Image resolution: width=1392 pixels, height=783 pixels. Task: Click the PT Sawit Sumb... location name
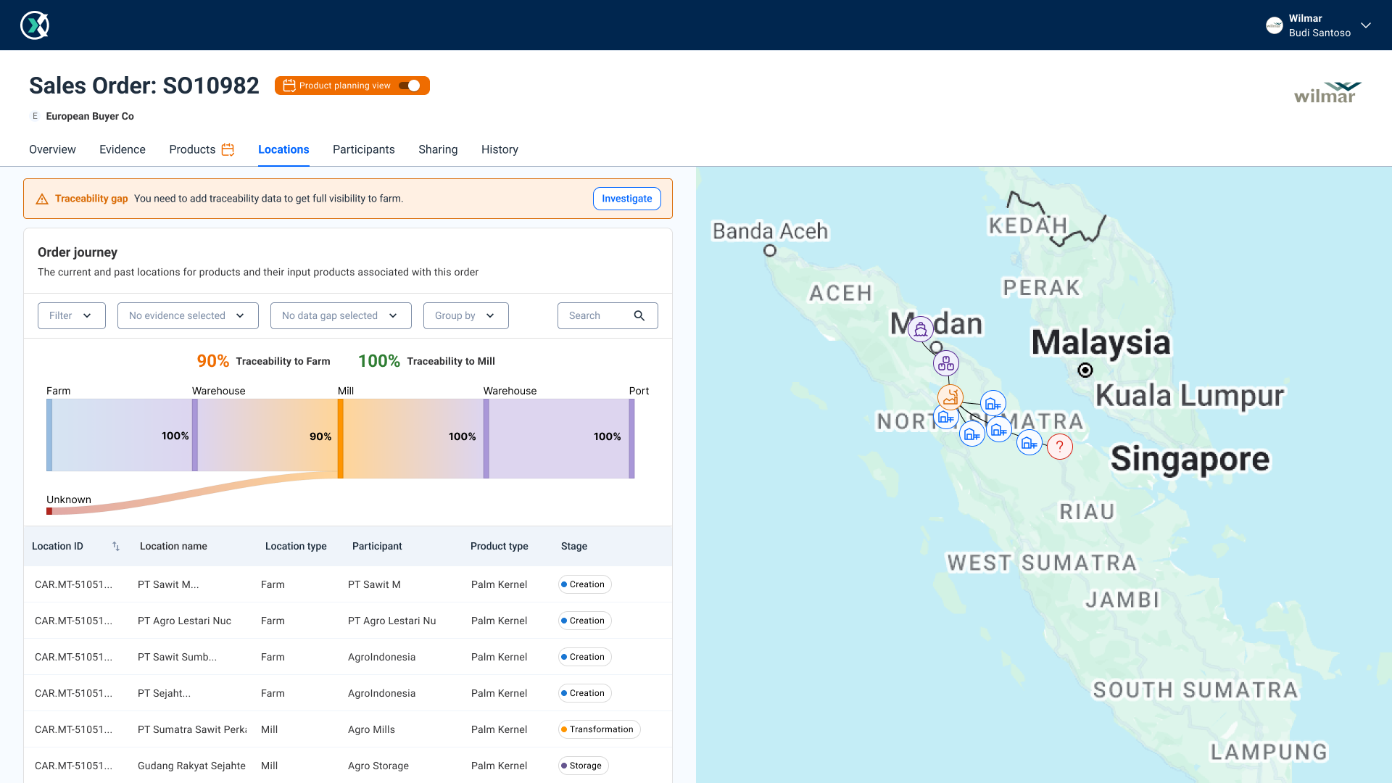tap(177, 657)
